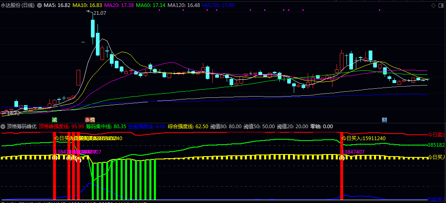446x203 pixels.
Task: Click the 阈值50: 50.00 label
Action: (x=259, y=126)
